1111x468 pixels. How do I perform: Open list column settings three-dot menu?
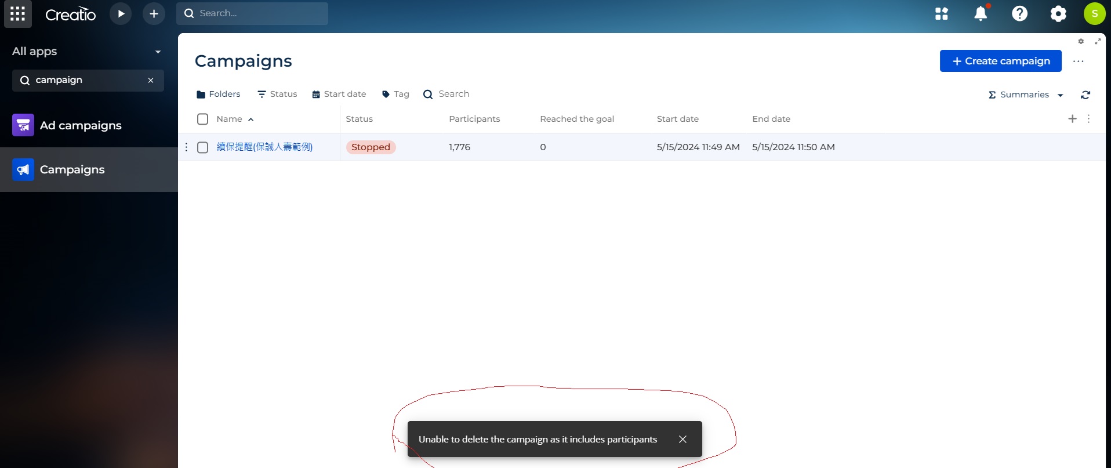1089,118
